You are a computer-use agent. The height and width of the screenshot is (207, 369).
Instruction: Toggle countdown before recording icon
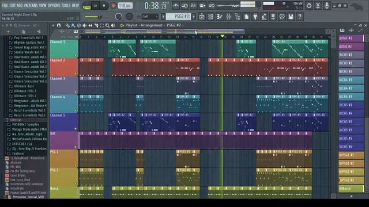(x=194, y=6)
